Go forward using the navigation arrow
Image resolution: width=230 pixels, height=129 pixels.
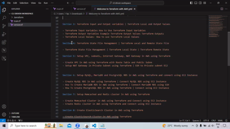[73, 3]
